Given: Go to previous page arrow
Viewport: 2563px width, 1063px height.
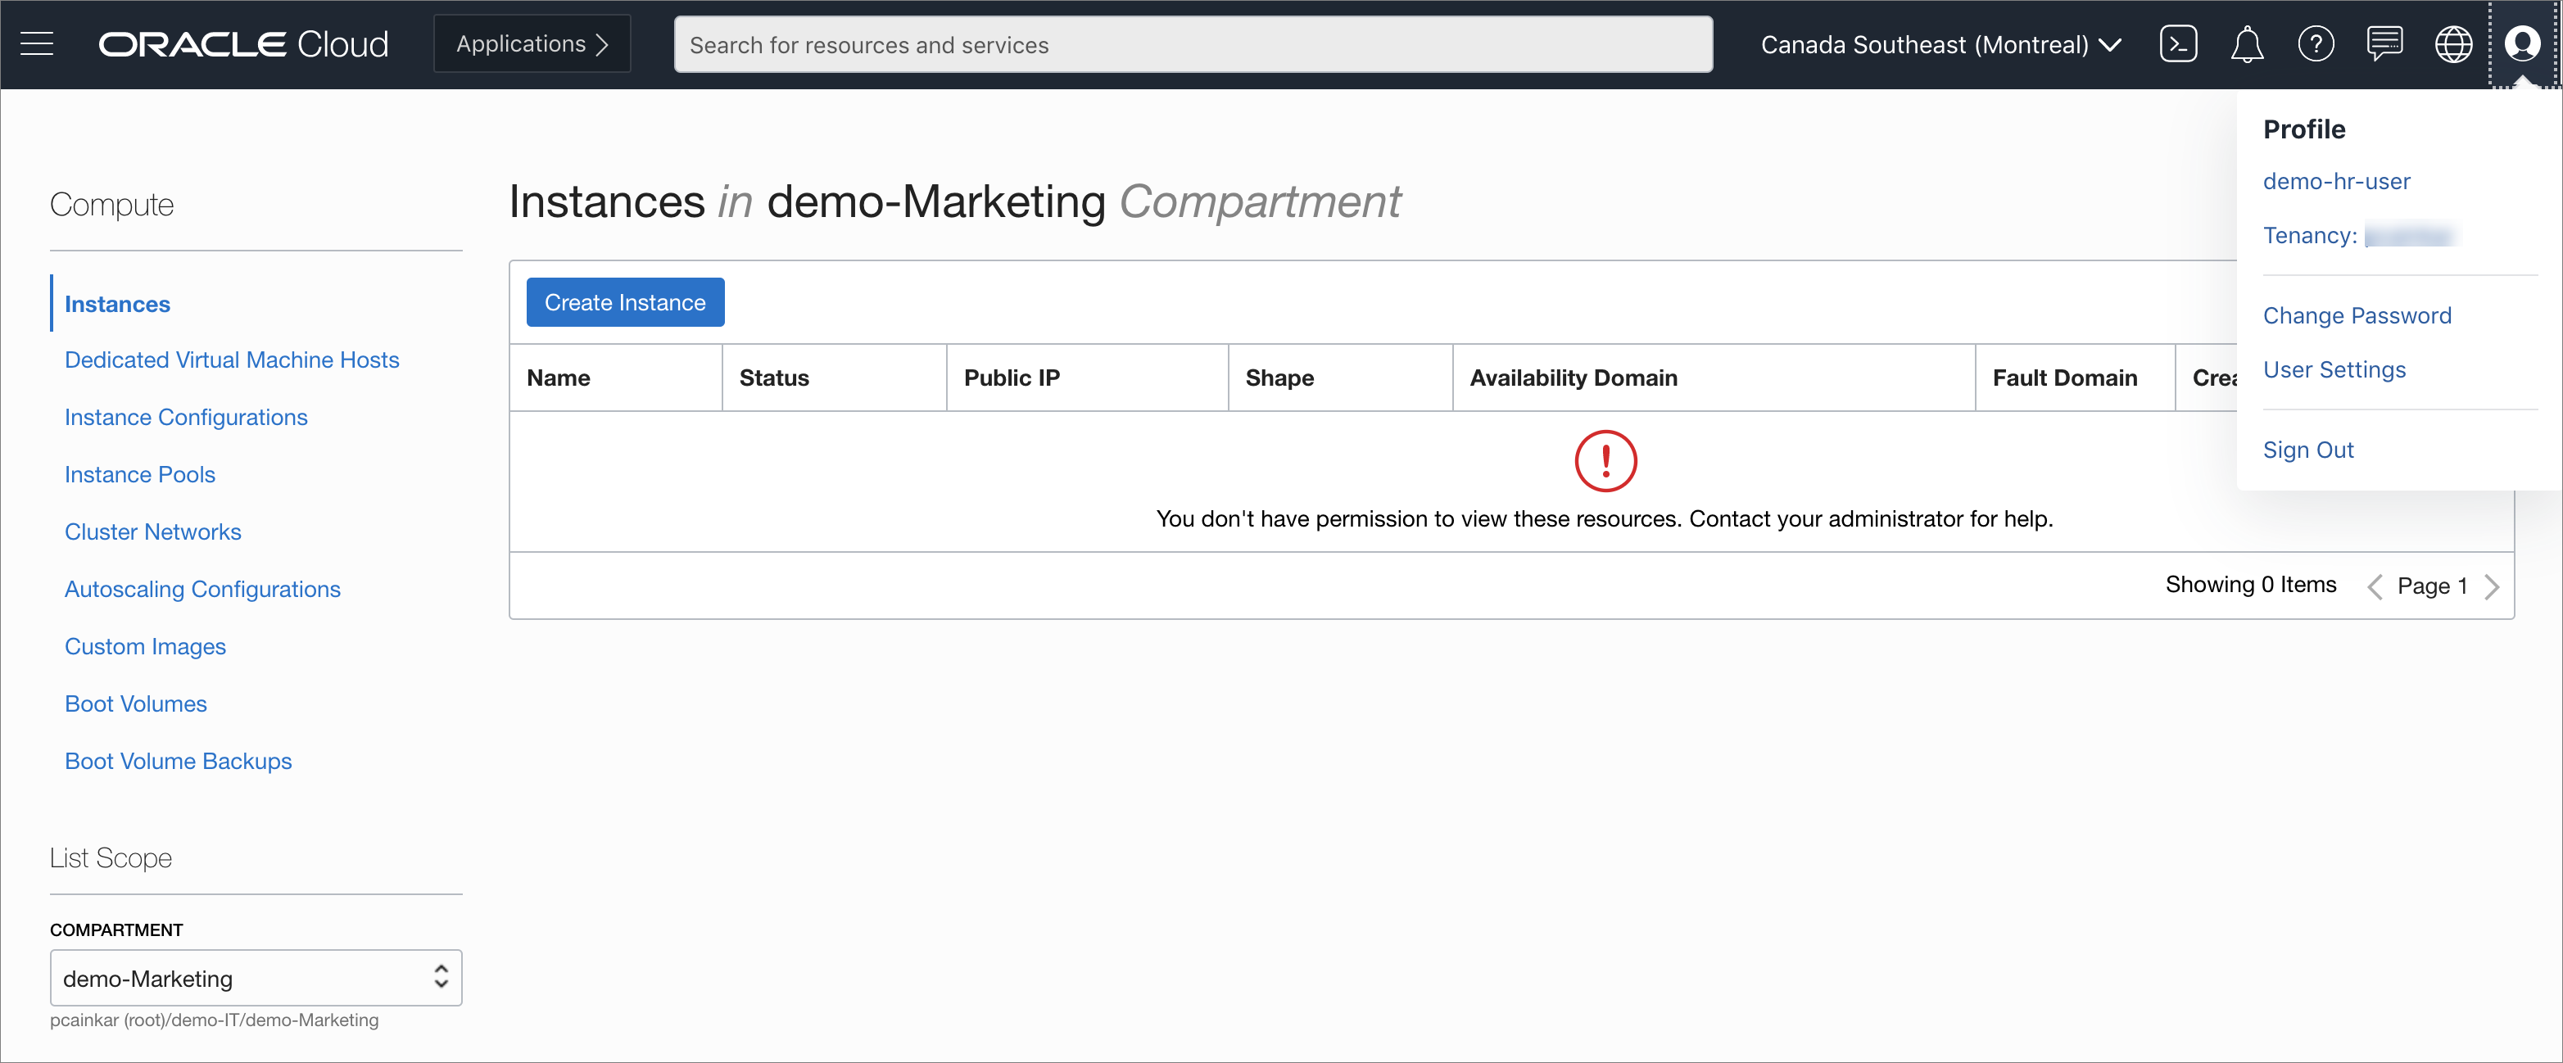Looking at the screenshot, I should pos(2375,586).
